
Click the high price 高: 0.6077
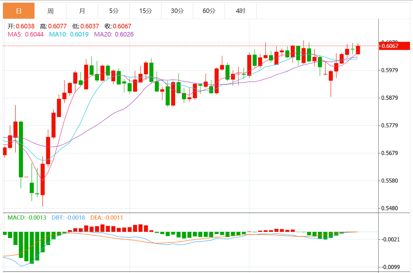click(x=53, y=26)
